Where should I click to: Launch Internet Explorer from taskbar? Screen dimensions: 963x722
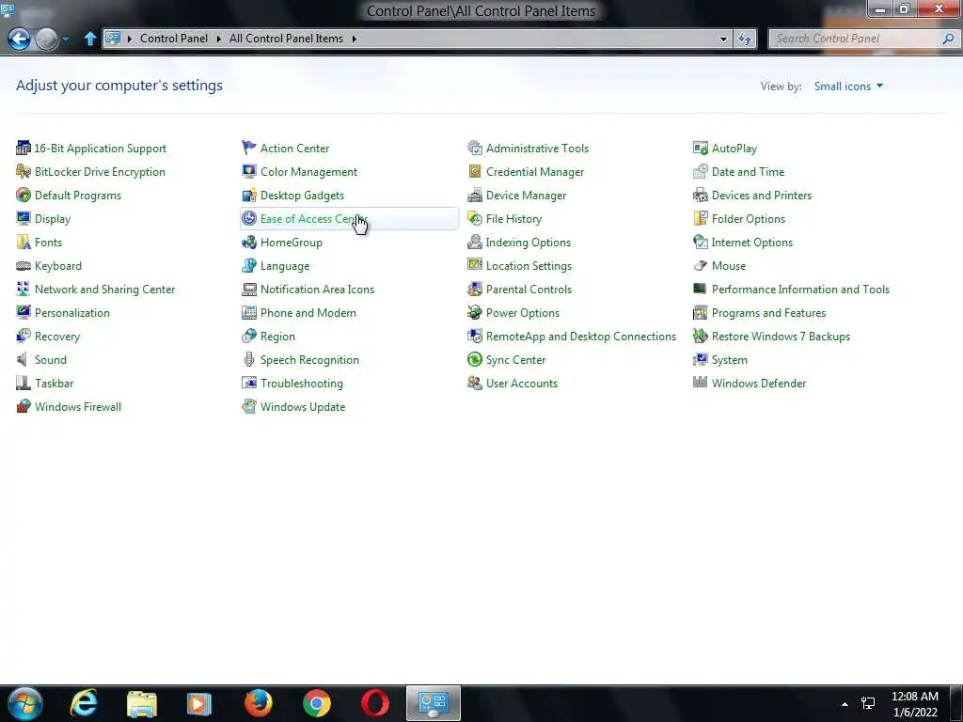pyautogui.click(x=84, y=703)
